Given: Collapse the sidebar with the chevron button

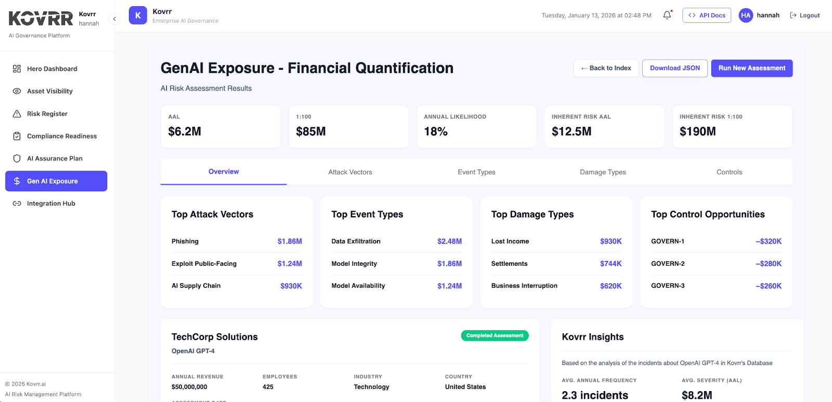Looking at the screenshot, I should 114,19.
